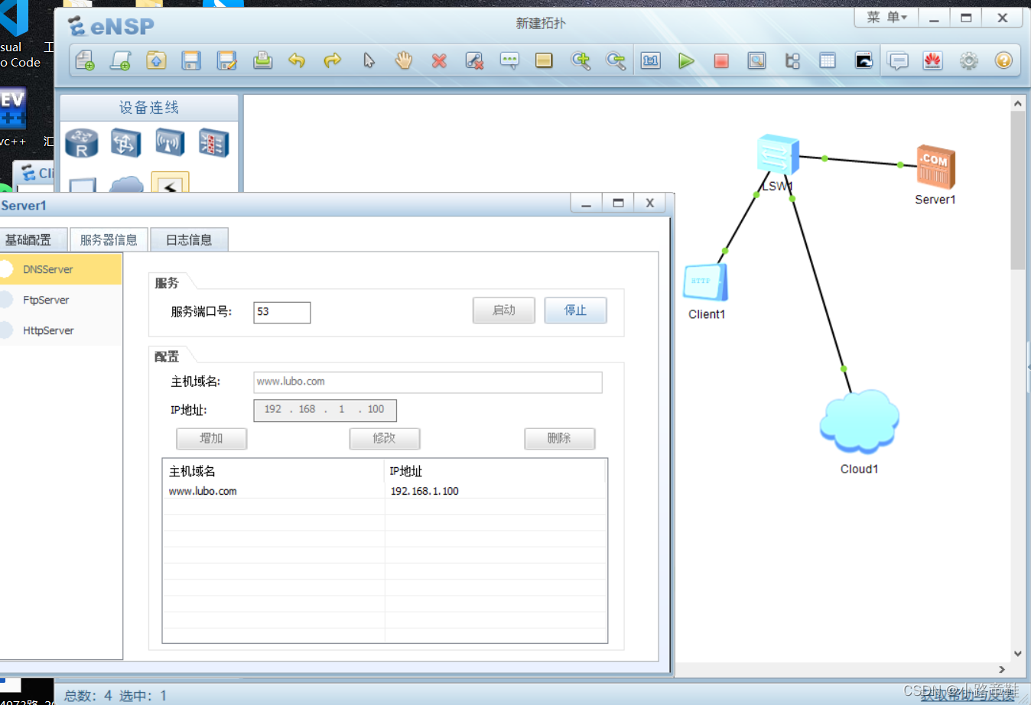The width and height of the screenshot is (1031, 705).
Task: Click the open topology folder icon
Action: click(156, 60)
